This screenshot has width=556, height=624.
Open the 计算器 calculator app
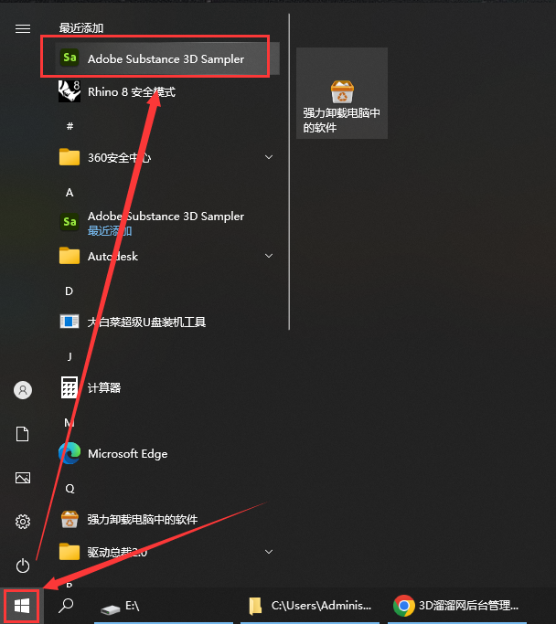coord(167,387)
